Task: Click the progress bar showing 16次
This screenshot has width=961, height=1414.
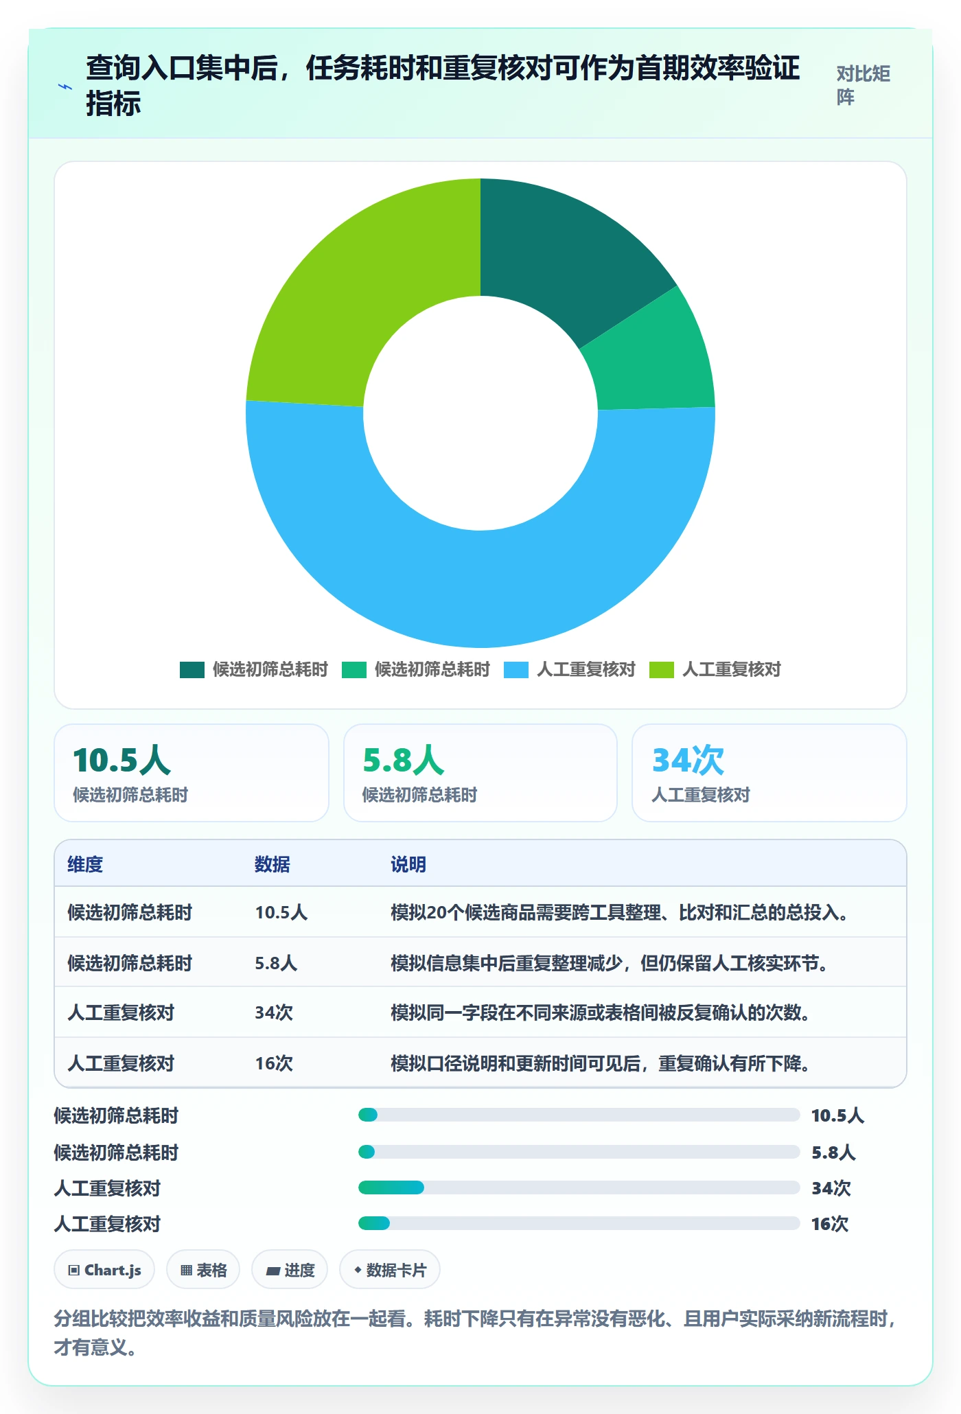Action: click(579, 1223)
